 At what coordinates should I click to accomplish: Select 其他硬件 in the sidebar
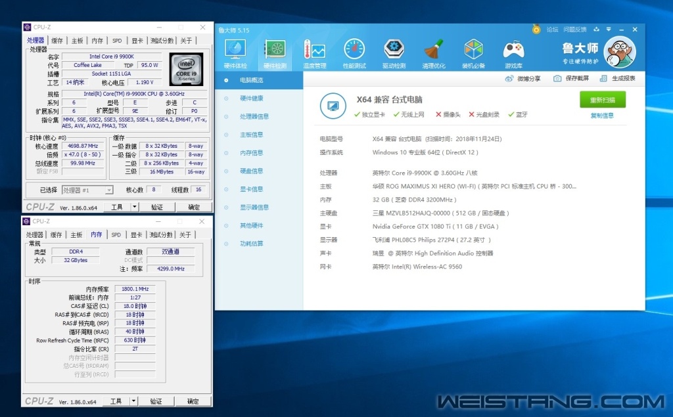pyautogui.click(x=259, y=226)
